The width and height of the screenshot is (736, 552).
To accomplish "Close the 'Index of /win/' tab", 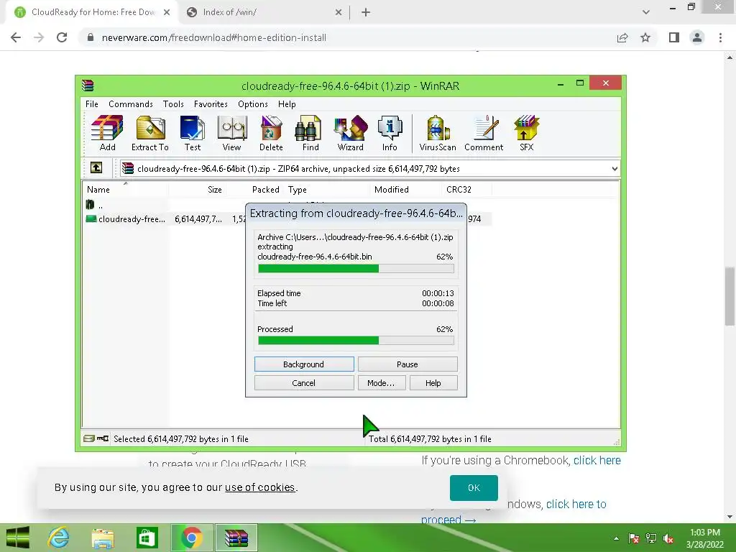I will point(339,12).
